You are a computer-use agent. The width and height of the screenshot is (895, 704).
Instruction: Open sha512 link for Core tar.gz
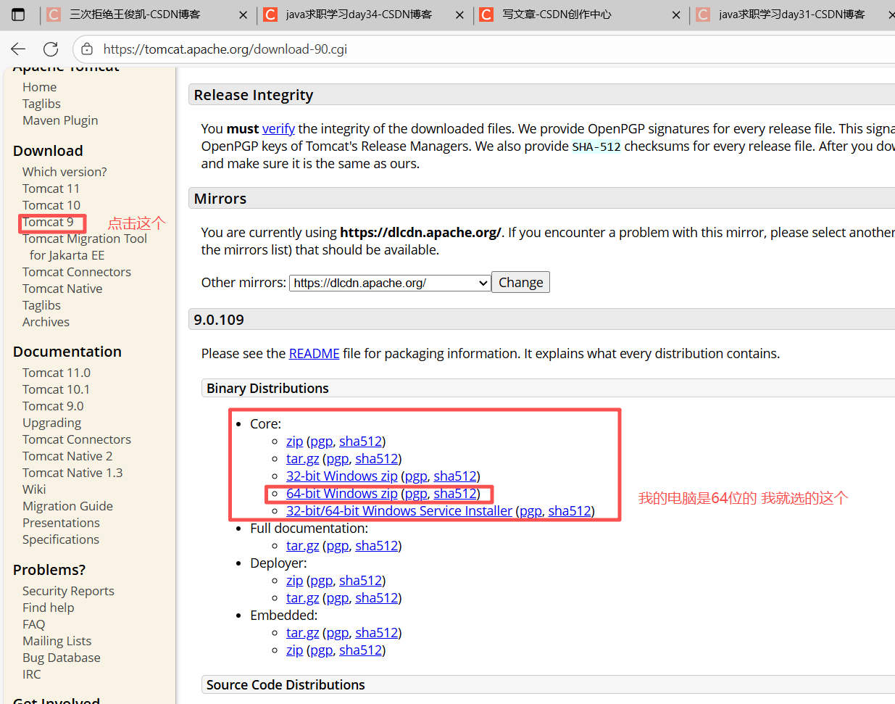[x=376, y=458]
